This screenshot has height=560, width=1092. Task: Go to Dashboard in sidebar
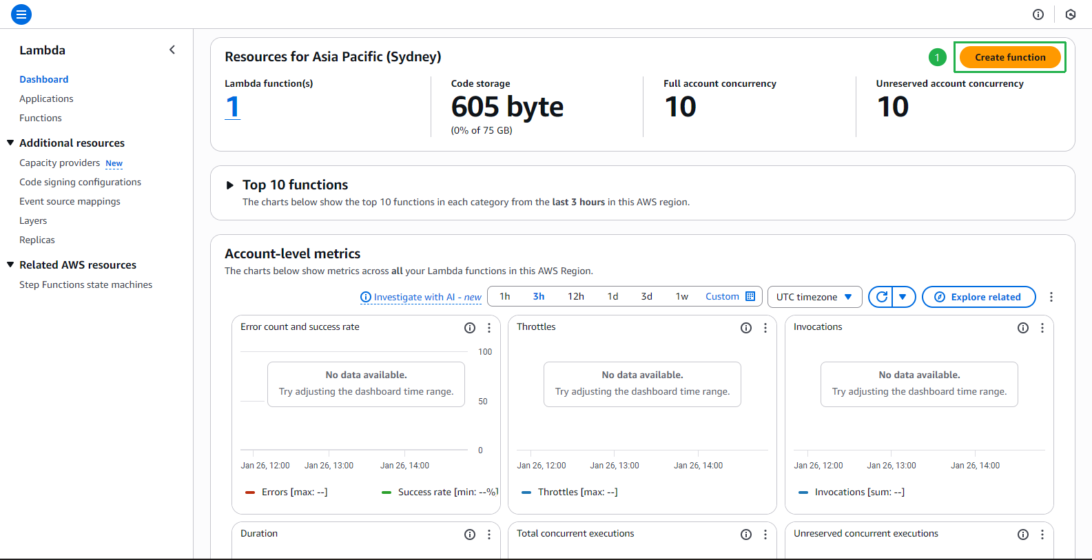coord(44,79)
